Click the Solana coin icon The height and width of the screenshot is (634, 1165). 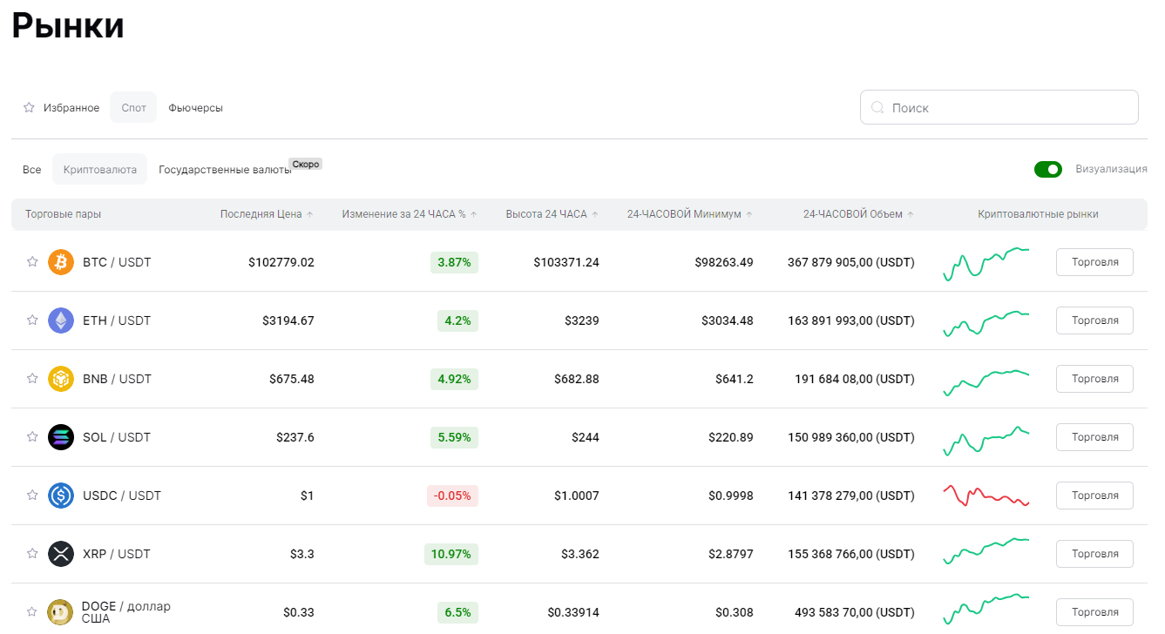[61, 437]
